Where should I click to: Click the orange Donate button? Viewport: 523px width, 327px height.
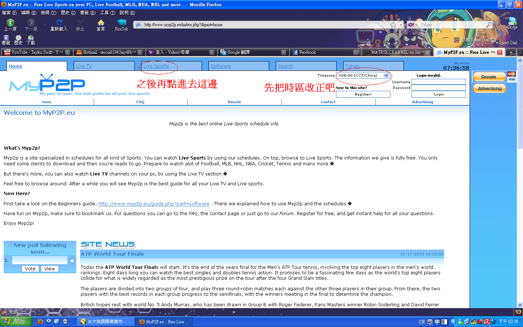(x=489, y=77)
